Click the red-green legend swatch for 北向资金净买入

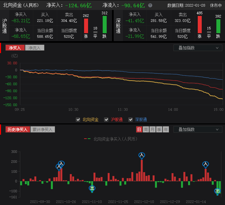pyautogui.click(x=87, y=139)
